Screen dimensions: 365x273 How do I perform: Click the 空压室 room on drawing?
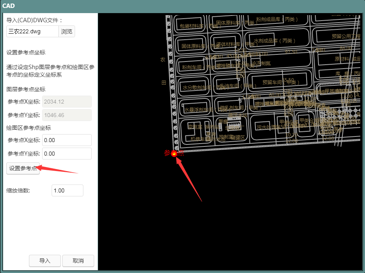pyautogui.click(x=195, y=127)
